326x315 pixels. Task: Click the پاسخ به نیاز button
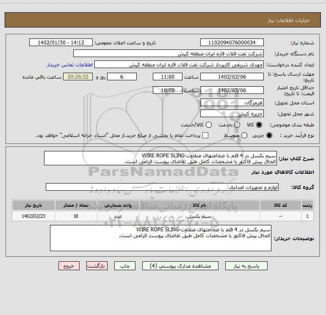(x=246, y=266)
